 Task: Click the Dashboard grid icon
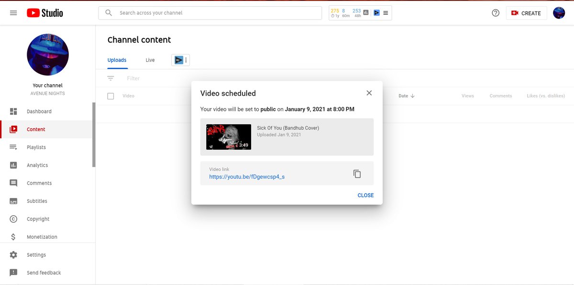13,111
